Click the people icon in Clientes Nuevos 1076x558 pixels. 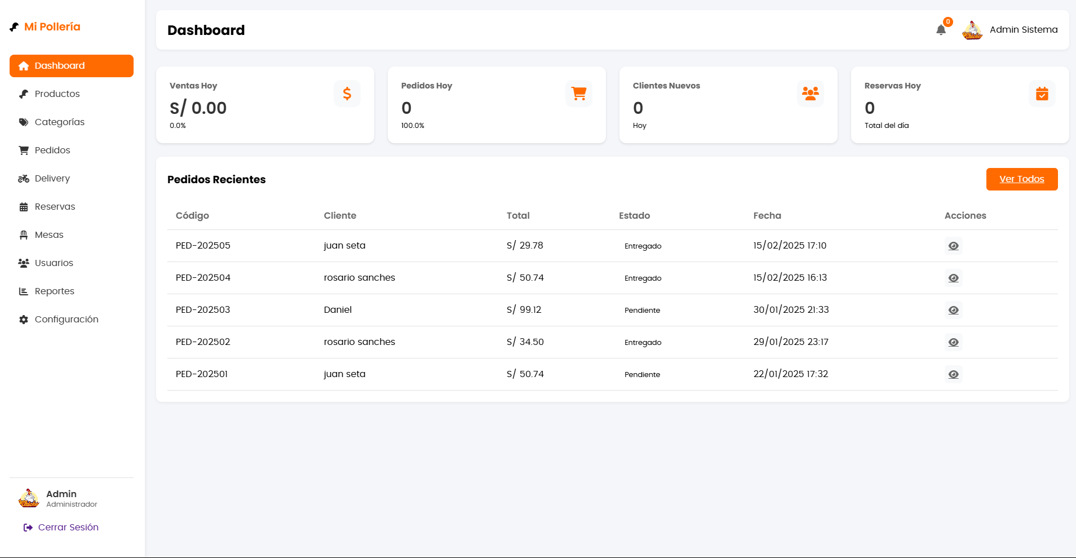[810, 94]
